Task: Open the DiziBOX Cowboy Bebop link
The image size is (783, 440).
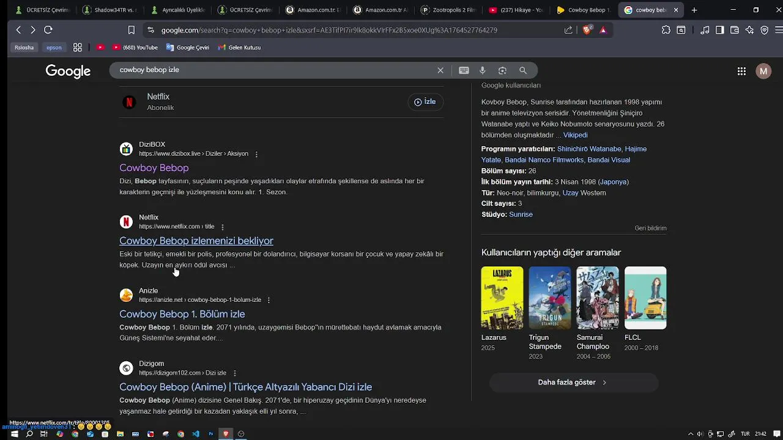Action: (x=154, y=167)
